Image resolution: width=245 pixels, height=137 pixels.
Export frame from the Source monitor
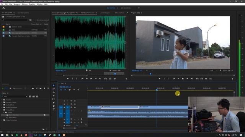click(x=114, y=79)
